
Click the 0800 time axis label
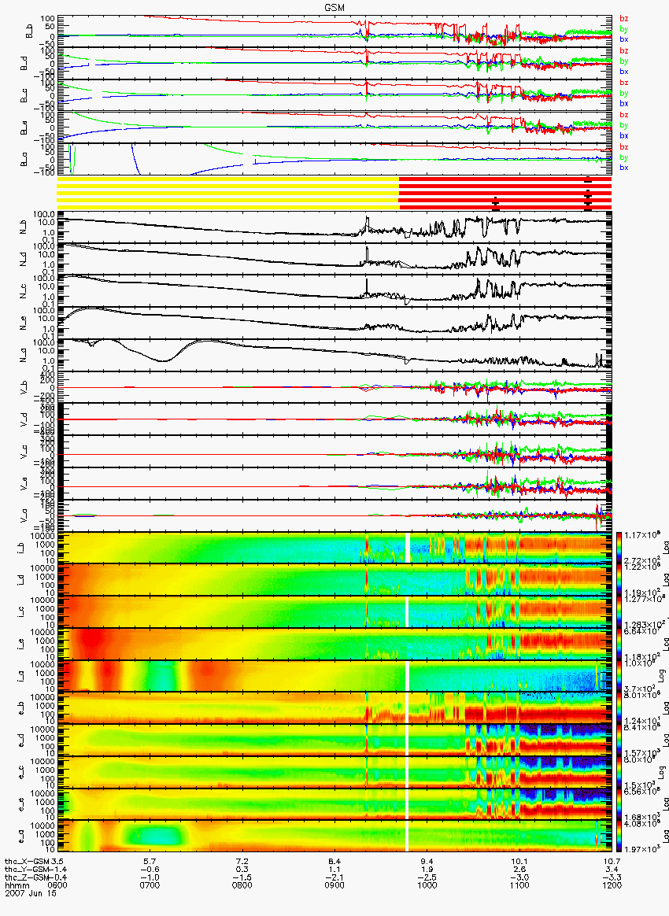click(242, 885)
